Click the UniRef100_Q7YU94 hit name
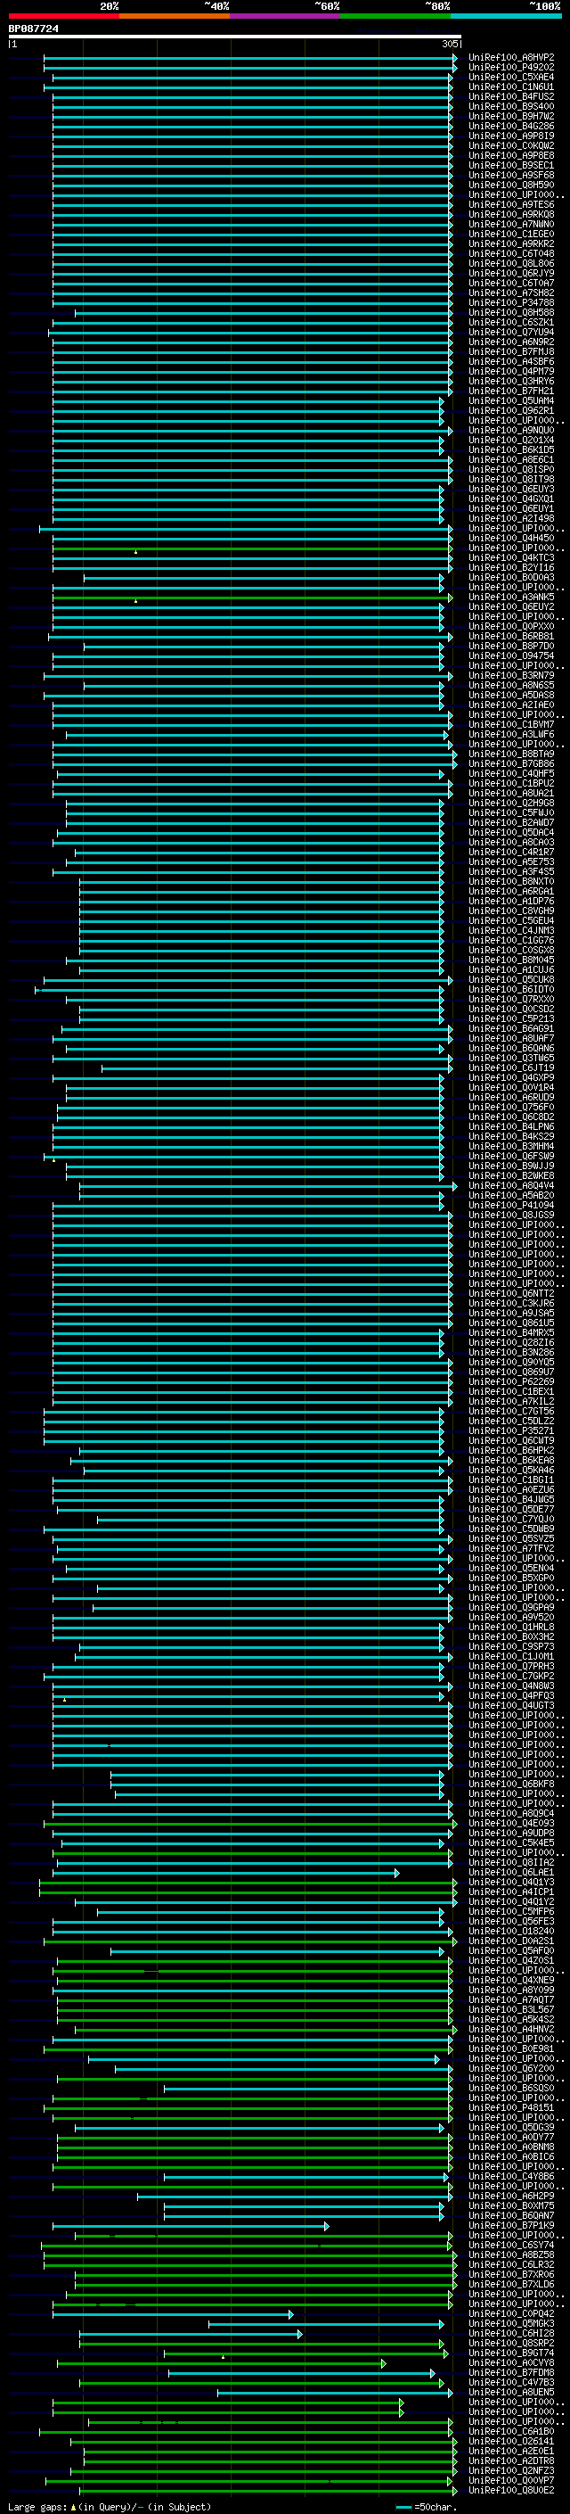Screen dimensions: 570x2514 click(x=511, y=332)
